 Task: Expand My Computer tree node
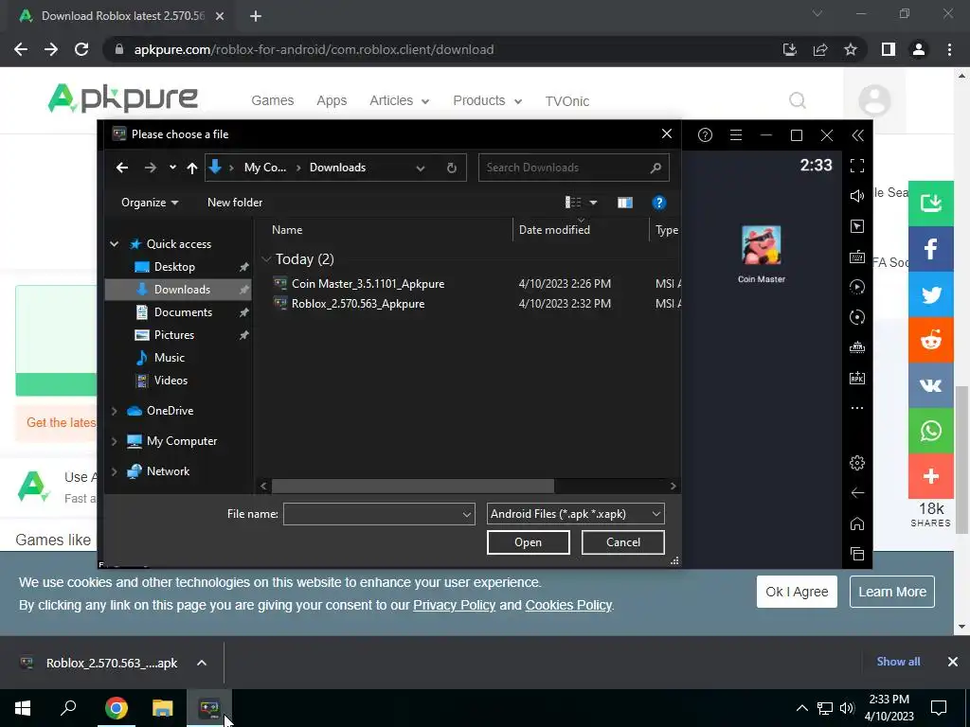click(x=115, y=441)
